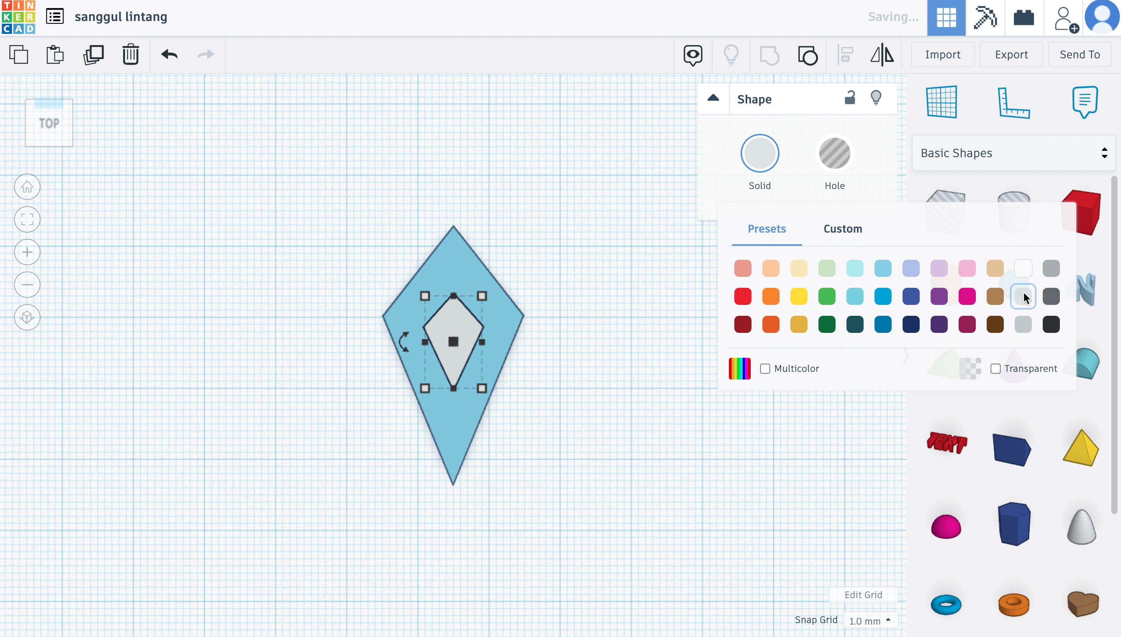Click the Group shapes icon
This screenshot has height=637, width=1121.
(x=769, y=55)
